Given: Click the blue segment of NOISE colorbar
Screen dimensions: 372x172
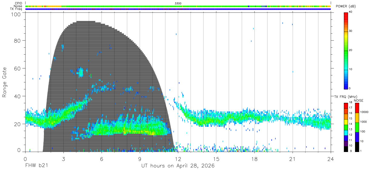Looking at the screenshot, I should point(357,137).
